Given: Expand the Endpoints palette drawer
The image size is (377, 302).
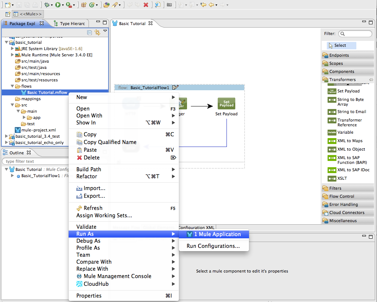Looking at the screenshot, I should (x=339, y=55).
